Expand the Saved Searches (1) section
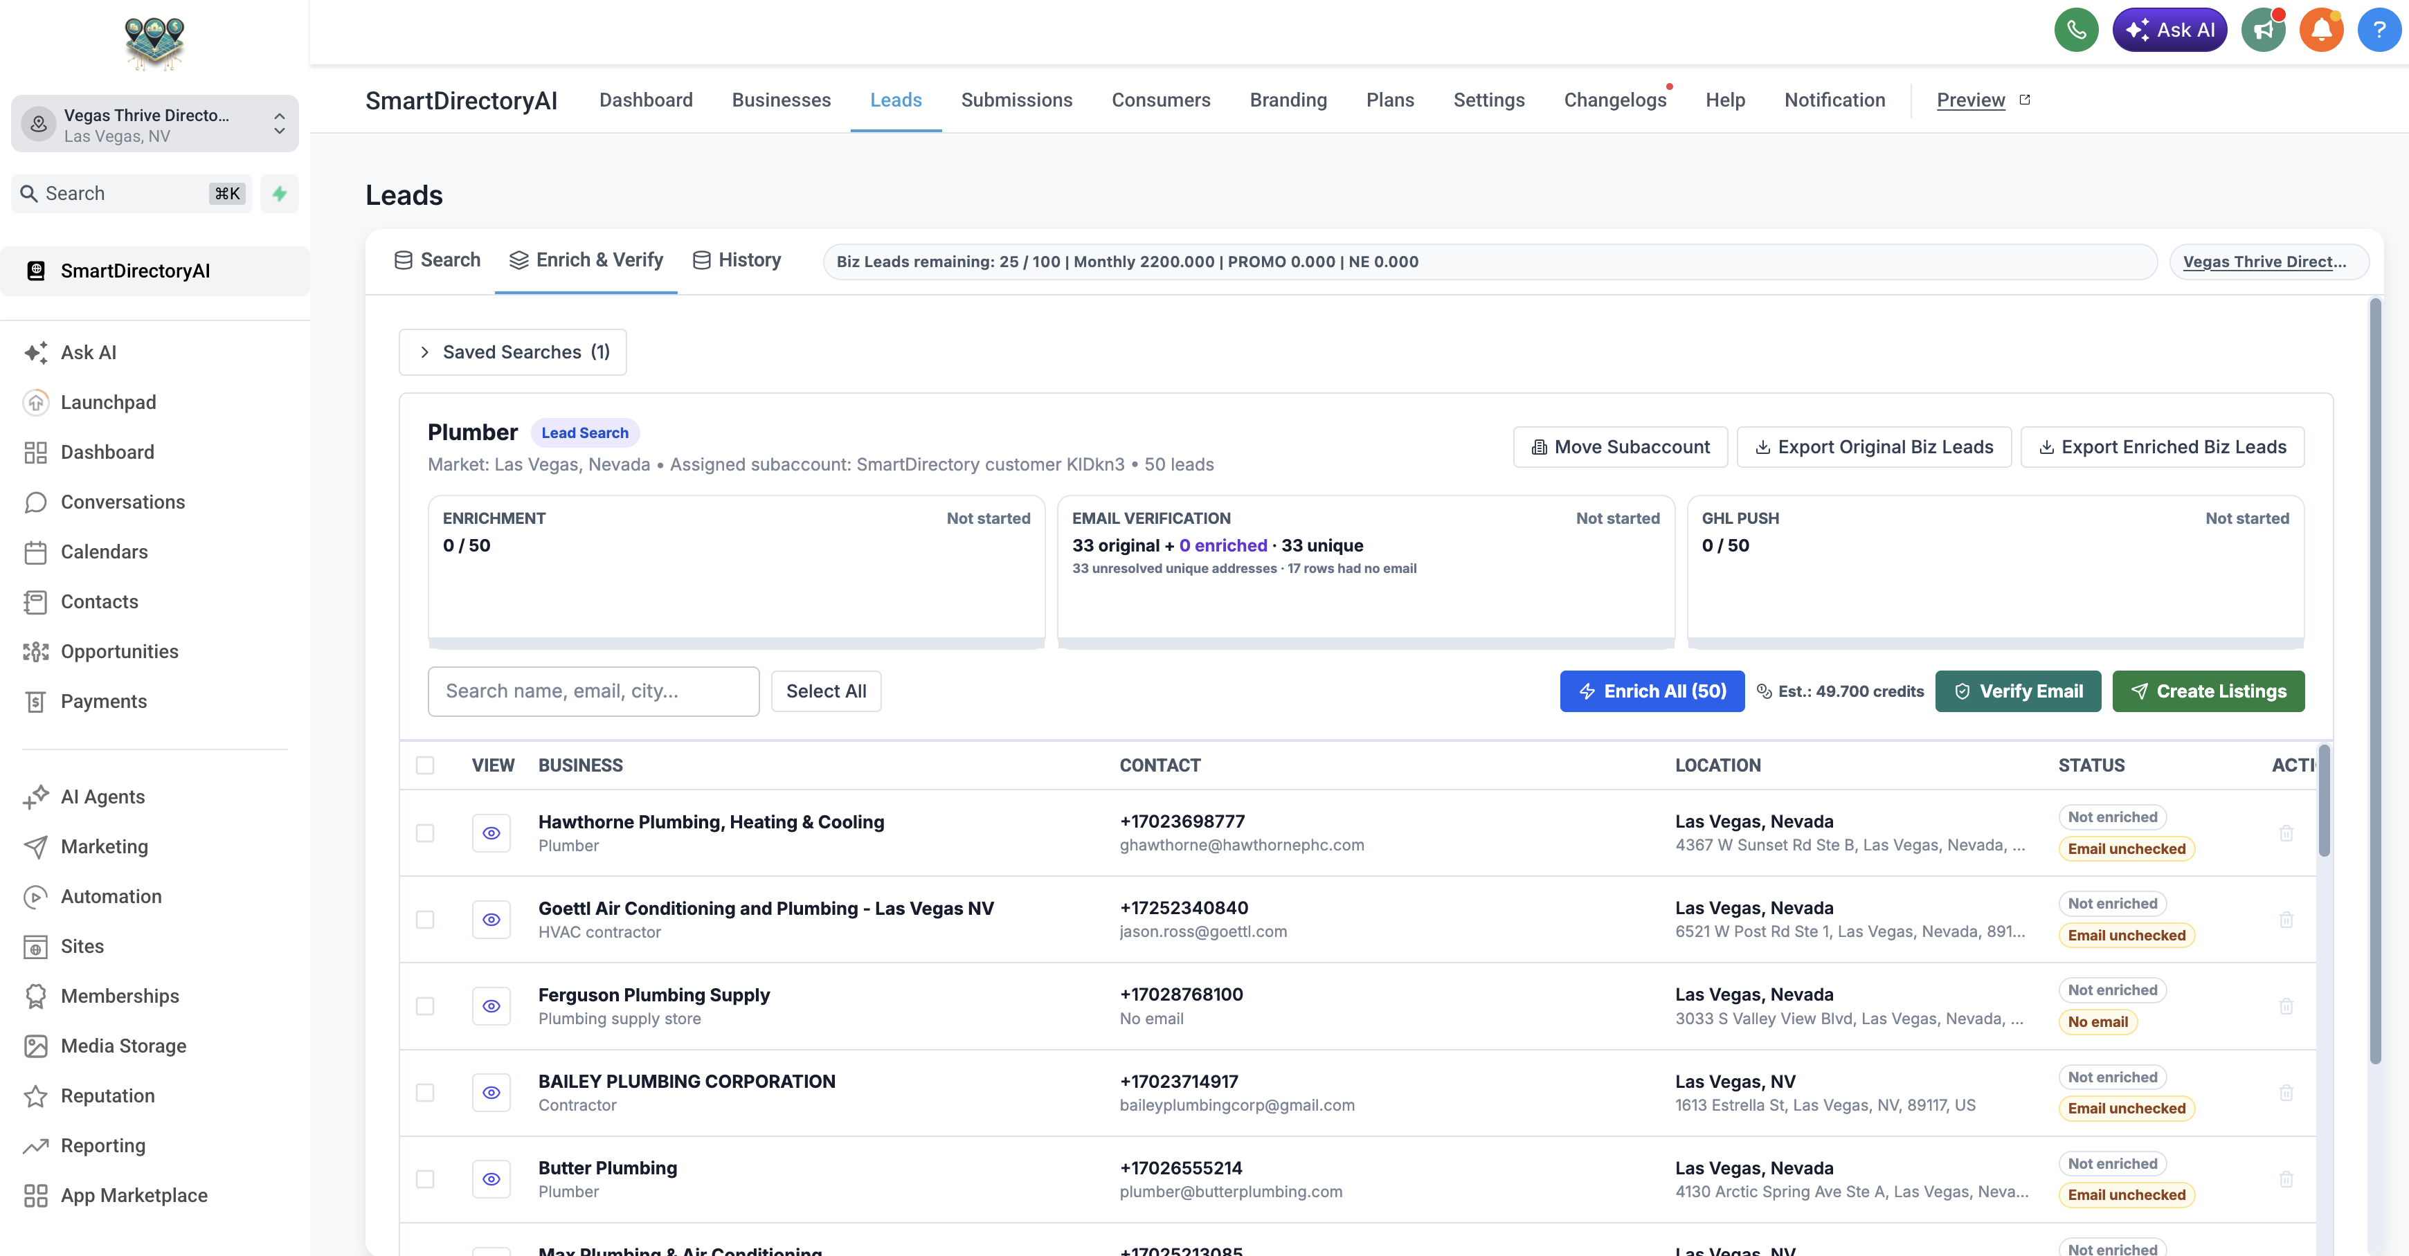The image size is (2409, 1256). pos(512,352)
